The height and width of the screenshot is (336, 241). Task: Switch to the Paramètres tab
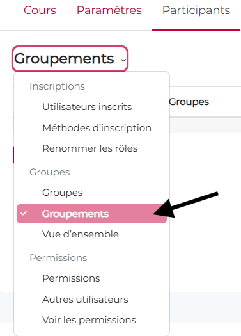coord(109,10)
